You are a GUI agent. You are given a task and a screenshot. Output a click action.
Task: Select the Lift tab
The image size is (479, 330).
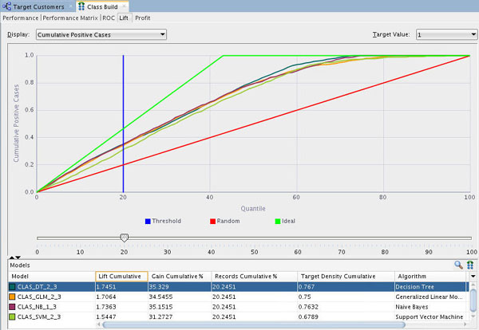[x=124, y=18]
